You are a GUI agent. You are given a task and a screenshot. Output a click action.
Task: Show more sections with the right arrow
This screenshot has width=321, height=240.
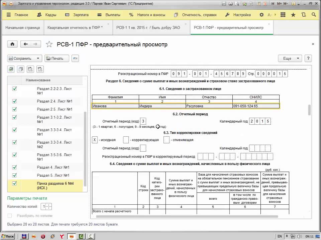275,15
